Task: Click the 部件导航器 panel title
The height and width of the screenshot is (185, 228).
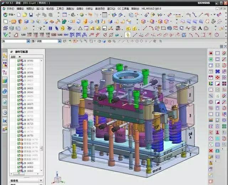Action: 21,52
